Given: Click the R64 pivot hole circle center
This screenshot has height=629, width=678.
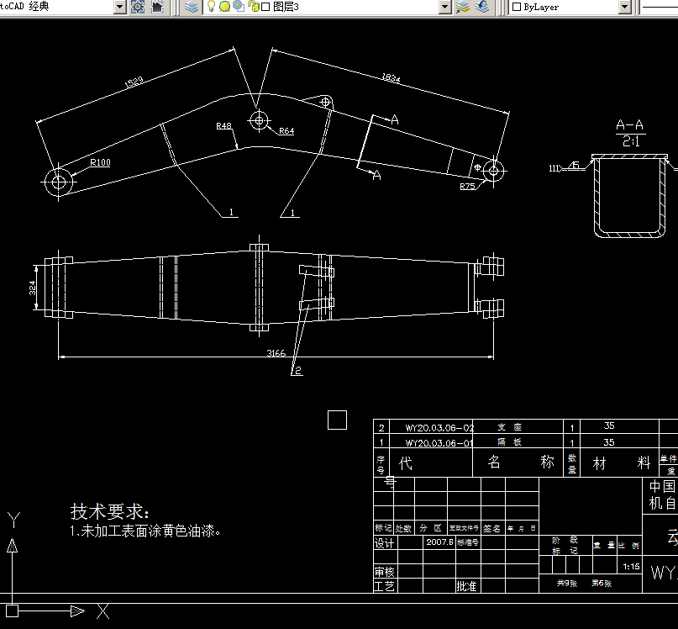Looking at the screenshot, I should (x=259, y=120).
